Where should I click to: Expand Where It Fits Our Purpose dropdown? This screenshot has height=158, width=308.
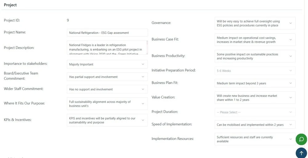[x=107, y=104]
